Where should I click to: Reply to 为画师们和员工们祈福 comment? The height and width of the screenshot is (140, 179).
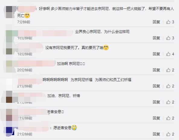(x=156, y=86)
